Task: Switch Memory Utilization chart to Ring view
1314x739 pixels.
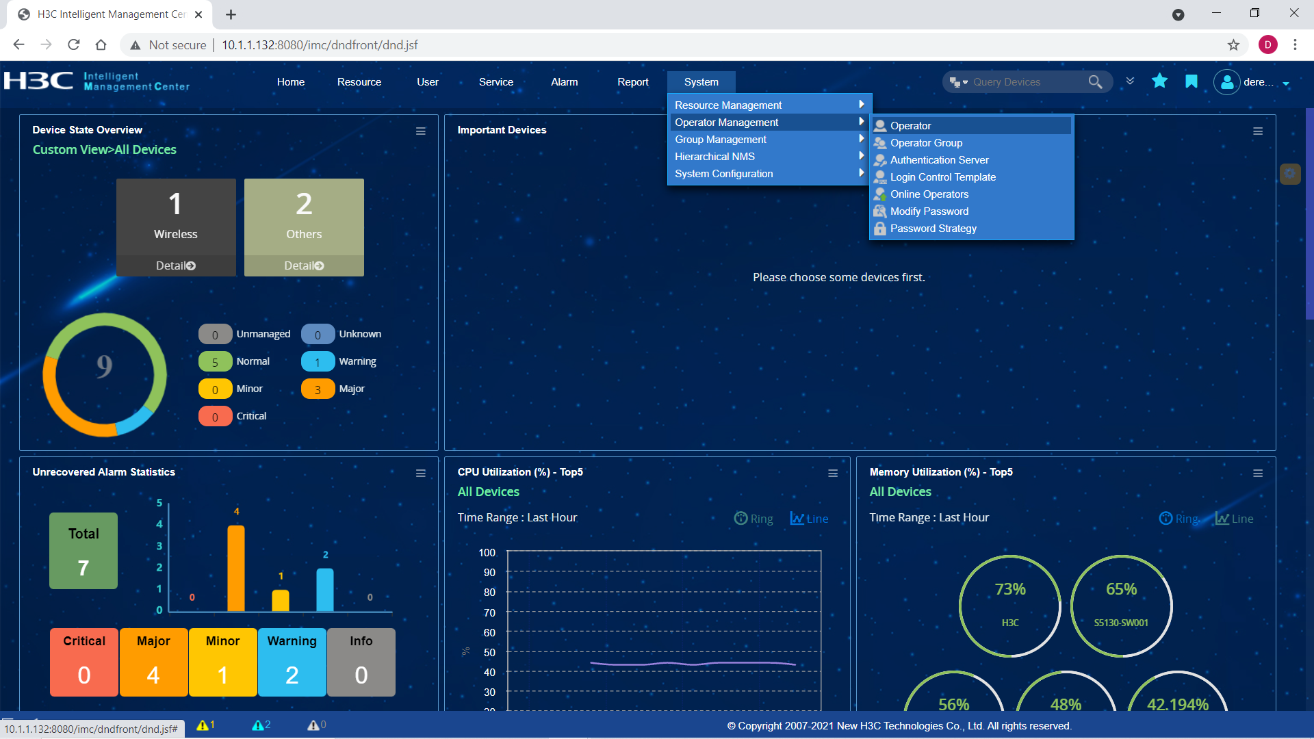Action: click(1178, 519)
